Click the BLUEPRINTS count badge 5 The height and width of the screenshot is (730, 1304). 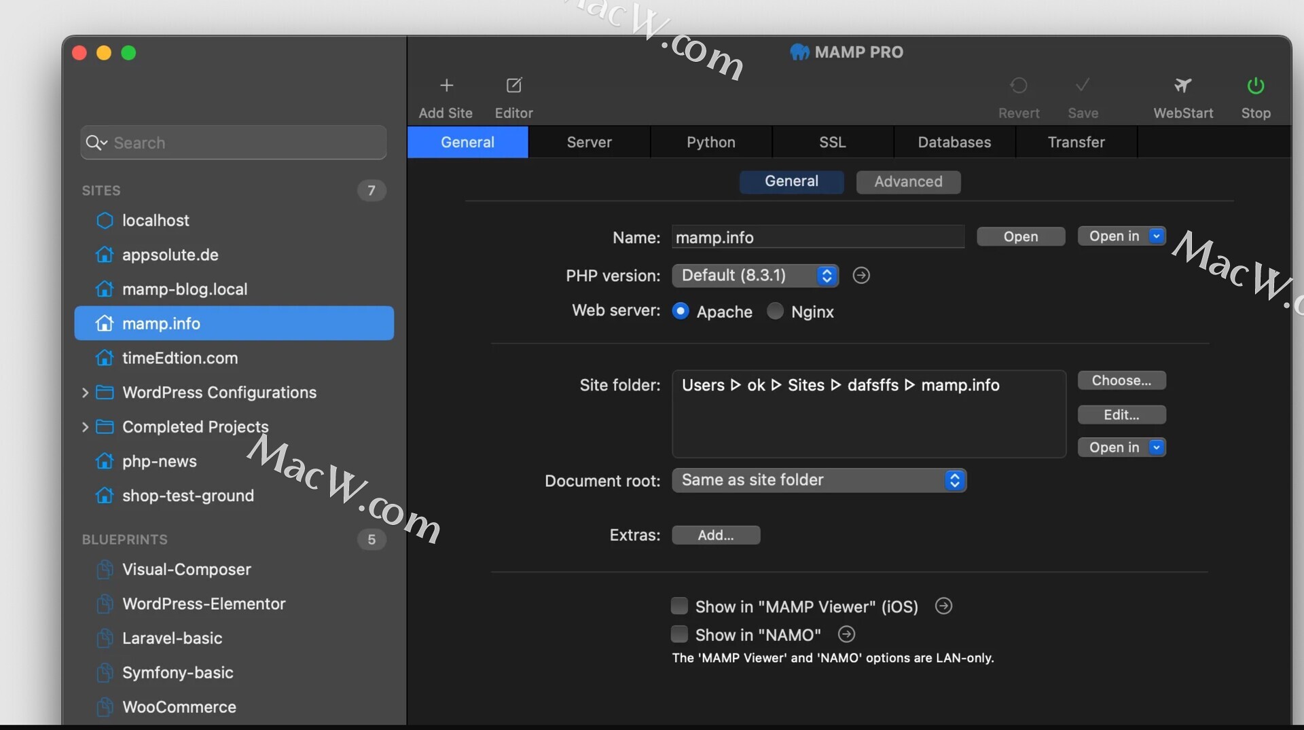[372, 539]
